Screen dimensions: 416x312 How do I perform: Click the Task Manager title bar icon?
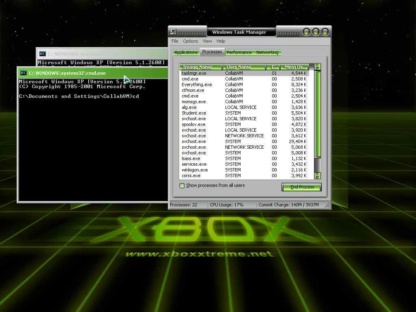click(x=173, y=32)
